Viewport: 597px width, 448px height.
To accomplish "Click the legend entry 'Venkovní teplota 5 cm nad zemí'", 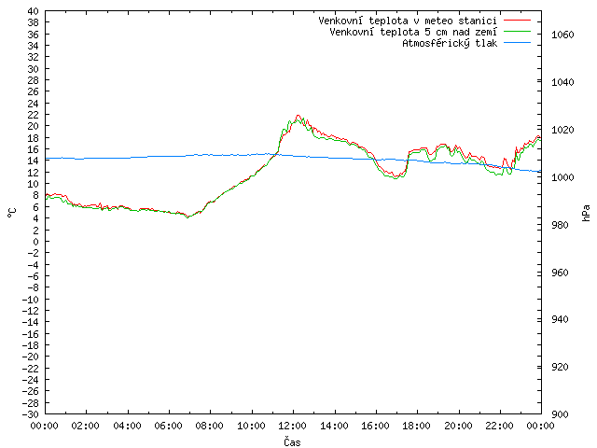I will [413, 32].
